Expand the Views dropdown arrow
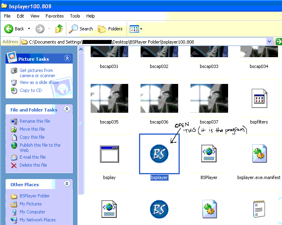The width and height of the screenshot is (282, 225). click(141, 29)
